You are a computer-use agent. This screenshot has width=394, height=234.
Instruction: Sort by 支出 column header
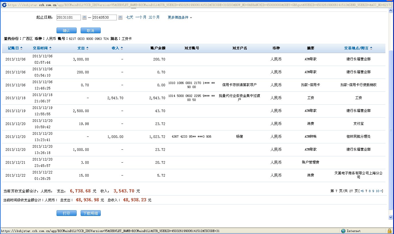(83, 48)
